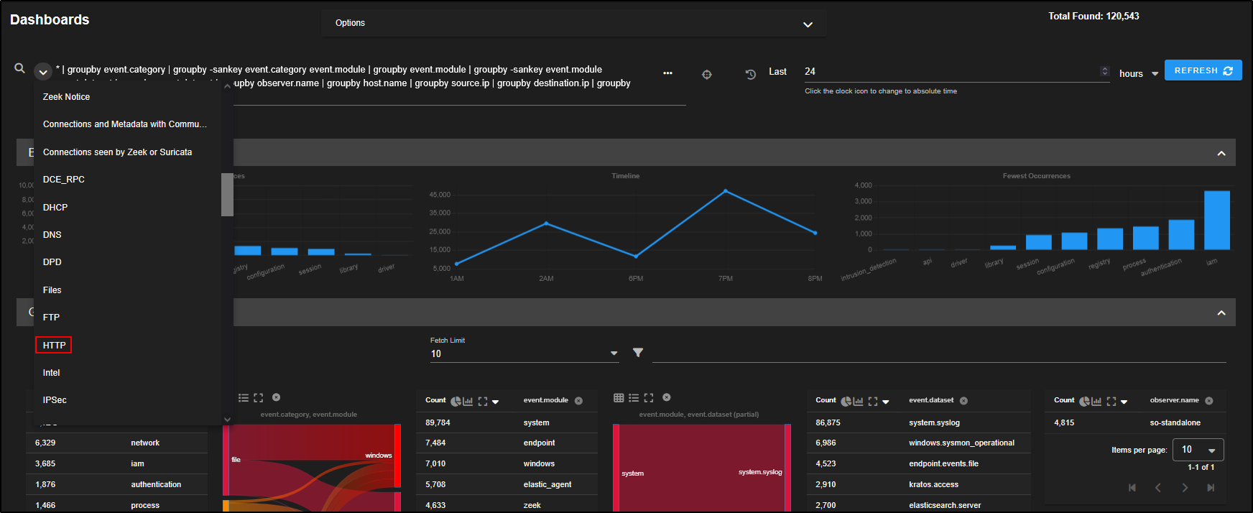Click the query list scrollbar thumb
This screenshot has width=1253, height=513.
click(227, 195)
